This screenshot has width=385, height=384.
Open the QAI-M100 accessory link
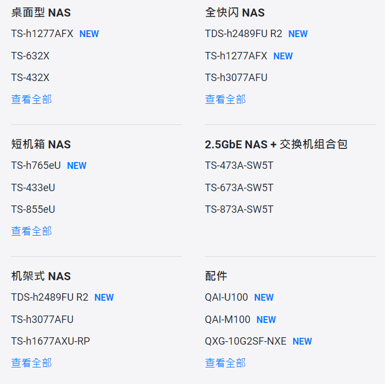pos(228,320)
